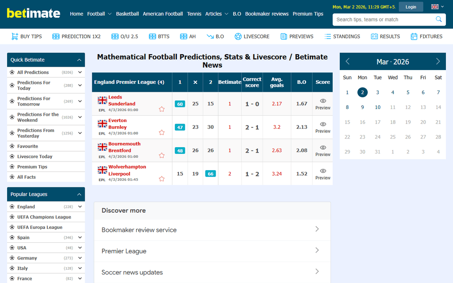Click the highlighted 66 percentage badge
The image size is (453, 283).
click(210, 174)
